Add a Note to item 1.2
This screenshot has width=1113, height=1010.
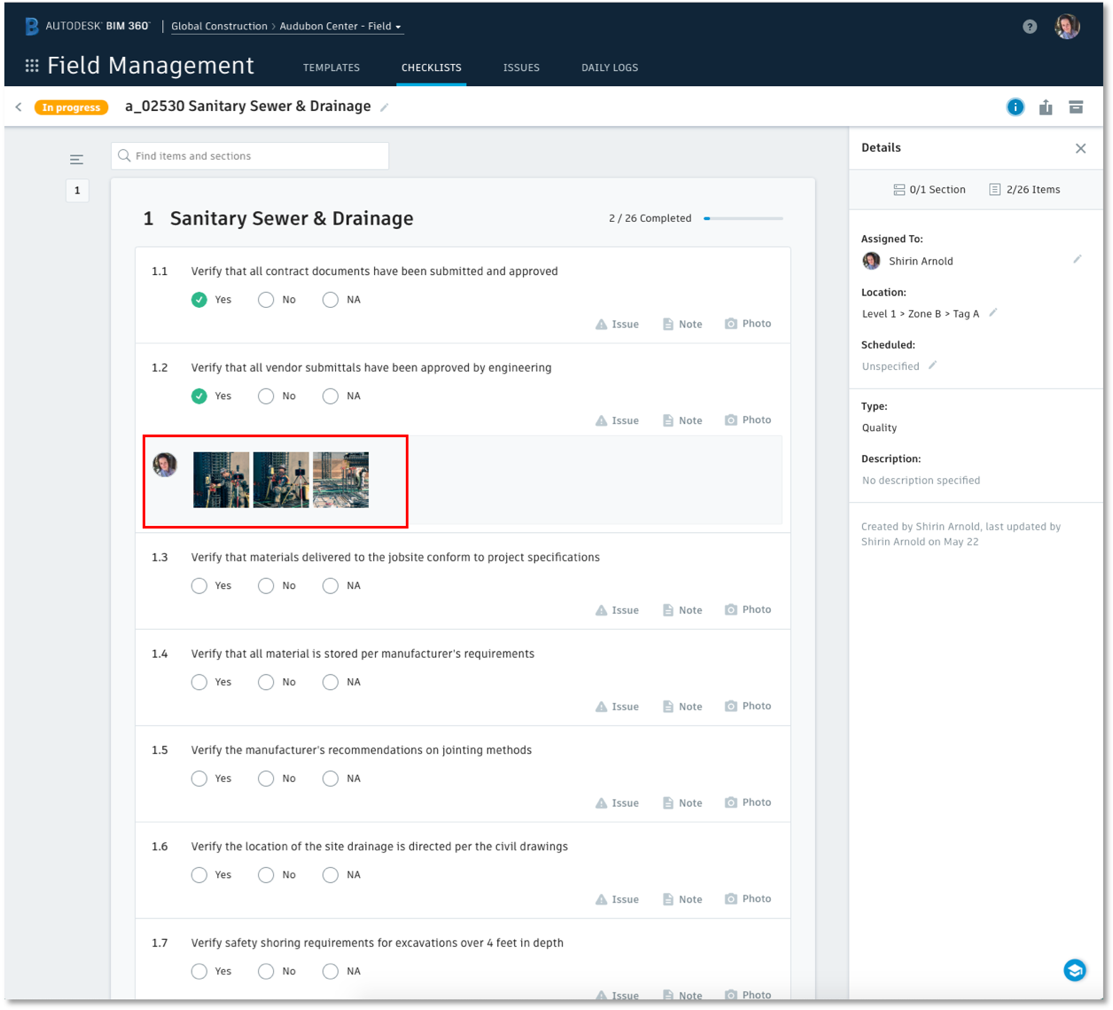click(682, 420)
